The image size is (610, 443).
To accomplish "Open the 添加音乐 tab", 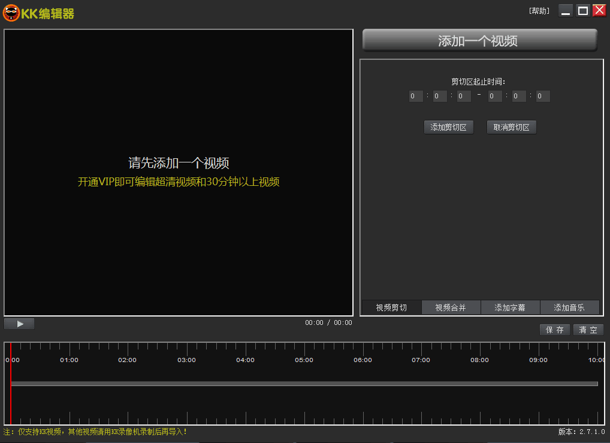I will pyautogui.click(x=569, y=308).
